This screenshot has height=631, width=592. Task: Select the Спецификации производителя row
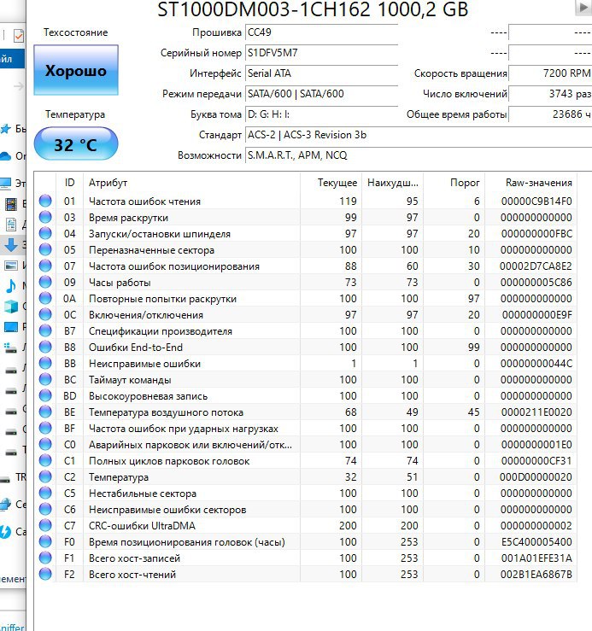[x=305, y=330]
